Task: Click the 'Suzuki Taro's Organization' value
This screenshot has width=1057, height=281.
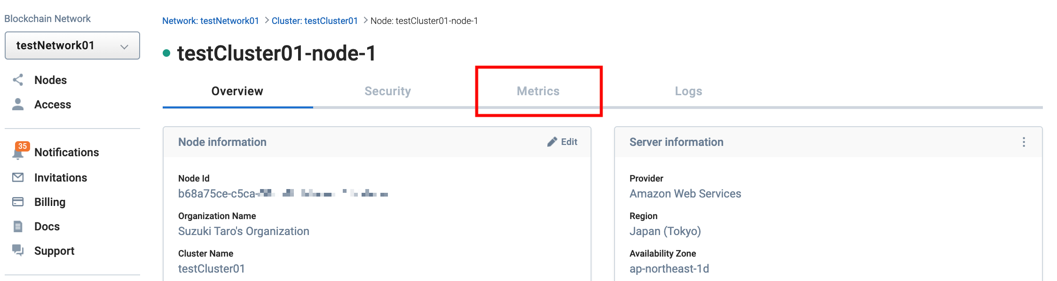Action: tap(244, 231)
